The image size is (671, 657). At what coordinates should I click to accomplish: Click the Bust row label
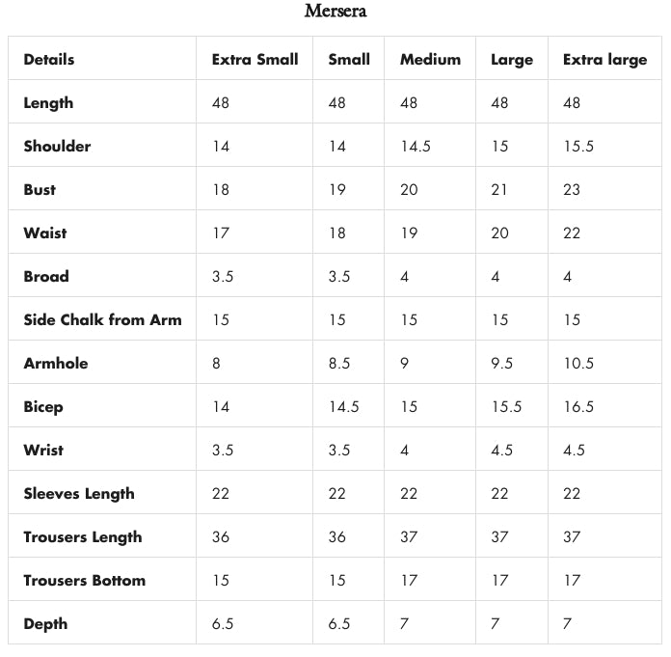tap(40, 189)
